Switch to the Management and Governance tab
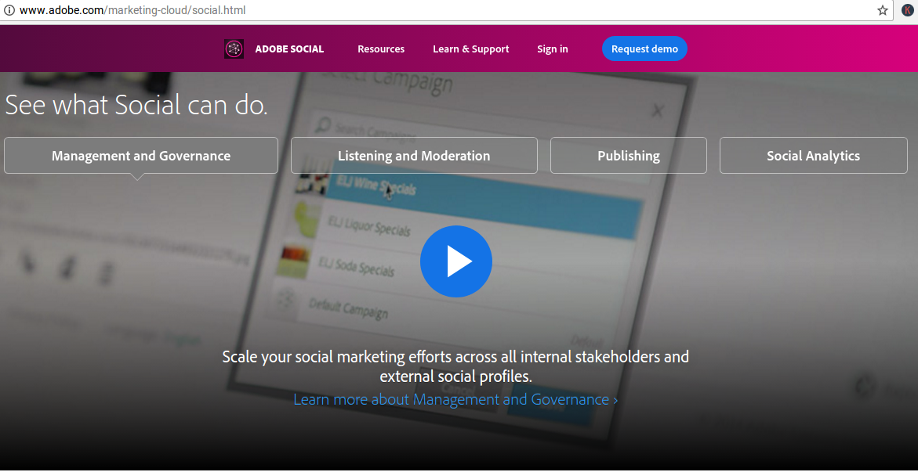918x472 pixels. coord(140,155)
